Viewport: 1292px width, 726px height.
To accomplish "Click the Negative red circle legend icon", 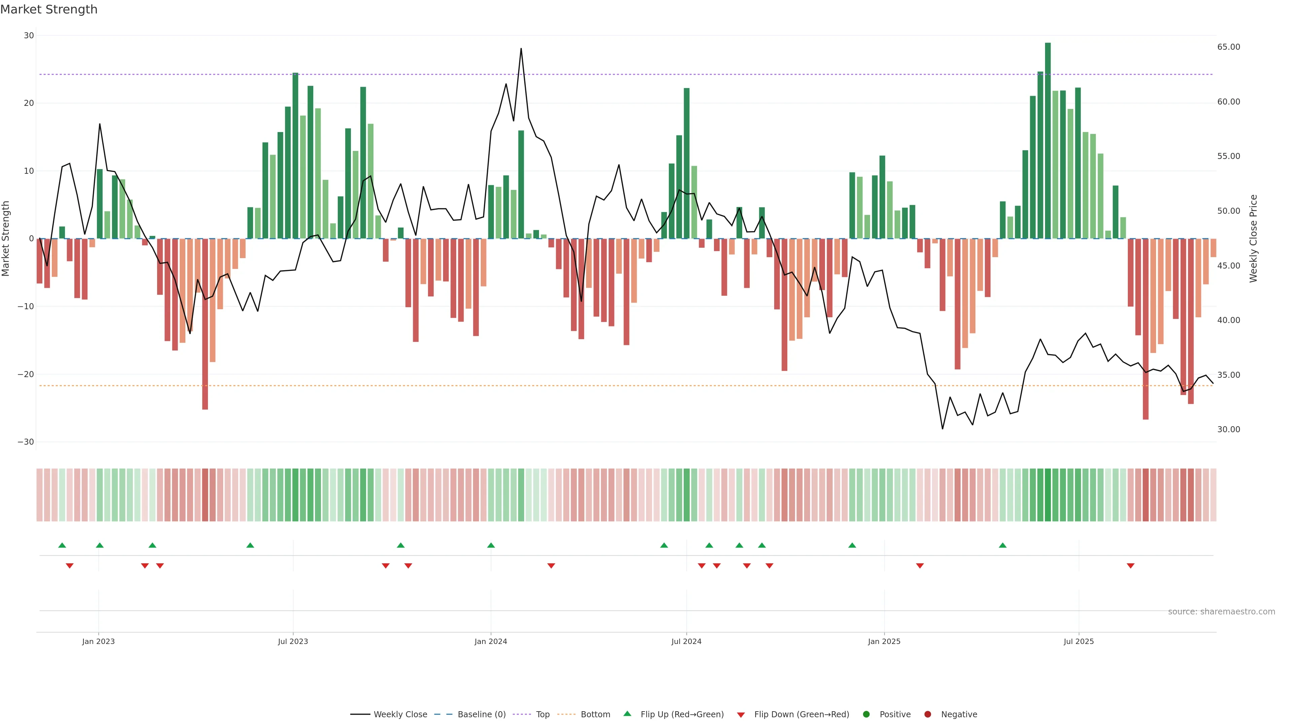I will tap(927, 714).
